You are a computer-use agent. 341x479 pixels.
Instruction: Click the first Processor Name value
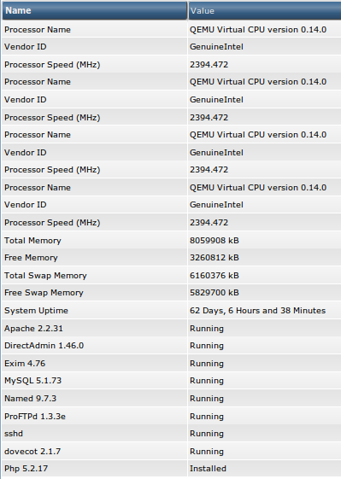[258, 30]
